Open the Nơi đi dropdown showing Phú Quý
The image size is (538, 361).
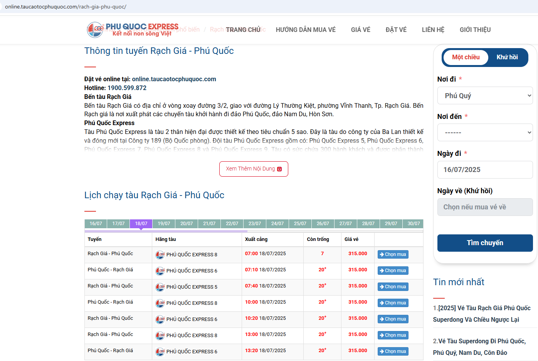(485, 95)
